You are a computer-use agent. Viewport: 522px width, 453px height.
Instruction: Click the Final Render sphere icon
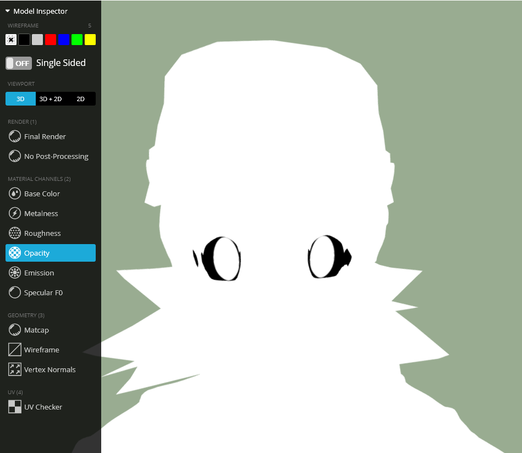coord(15,136)
